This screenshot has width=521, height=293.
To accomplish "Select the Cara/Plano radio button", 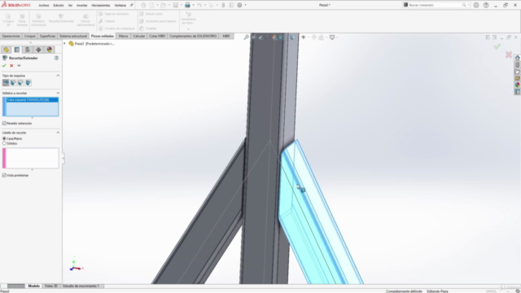I will (4, 138).
